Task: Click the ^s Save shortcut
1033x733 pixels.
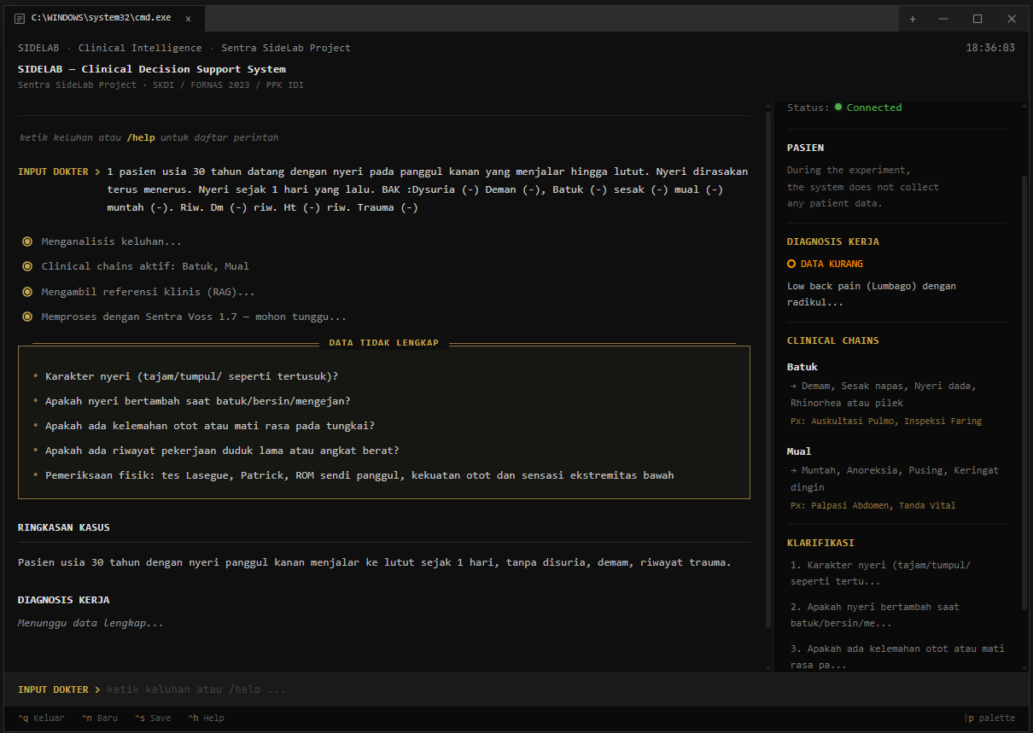Action: click(x=153, y=718)
